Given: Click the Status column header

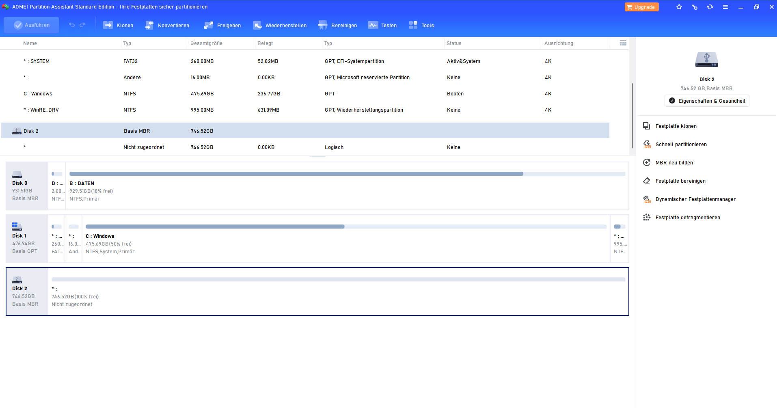Looking at the screenshot, I should click(x=454, y=43).
